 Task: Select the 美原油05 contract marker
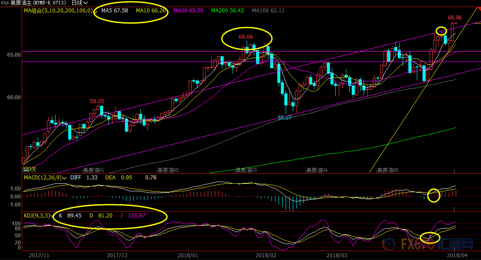click(388, 170)
